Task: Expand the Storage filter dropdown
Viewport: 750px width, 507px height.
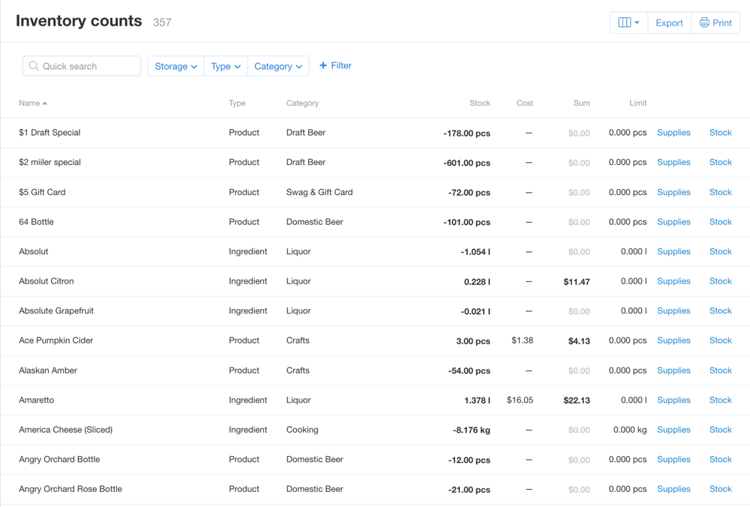Action: point(175,66)
